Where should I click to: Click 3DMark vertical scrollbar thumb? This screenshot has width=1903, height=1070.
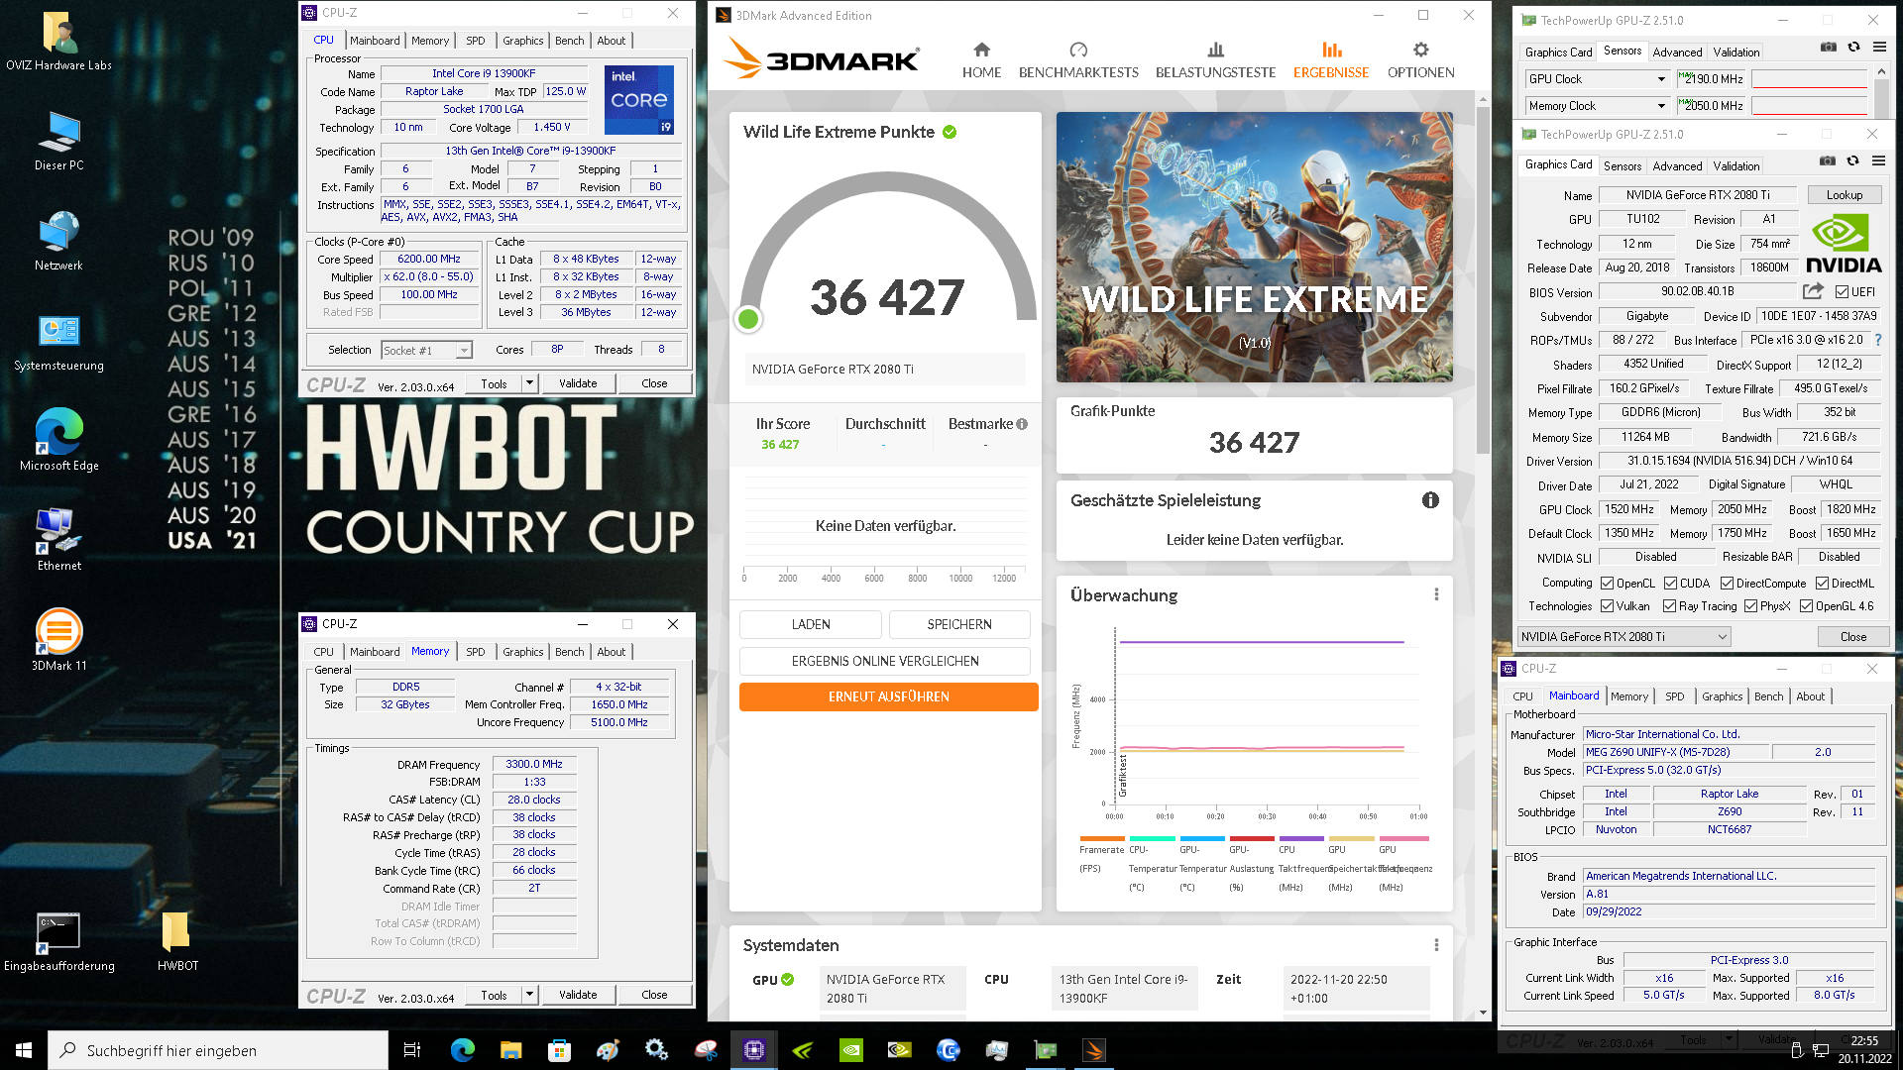pos(1483,280)
